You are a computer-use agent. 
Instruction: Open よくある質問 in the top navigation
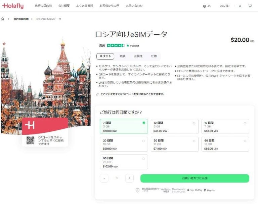(85, 6)
